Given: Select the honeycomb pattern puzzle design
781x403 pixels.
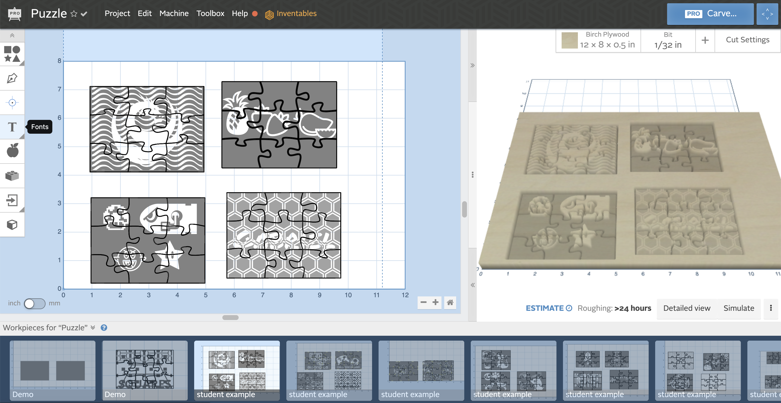Looking at the screenshot, I should pos(283,235).
